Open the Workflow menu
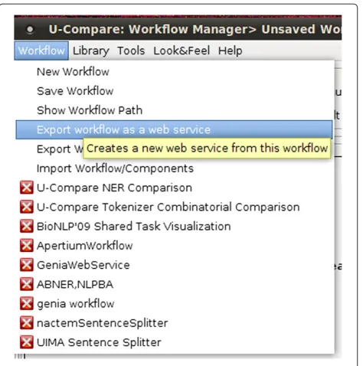Screen dimensions: 363x366 (x=41, y=51)
